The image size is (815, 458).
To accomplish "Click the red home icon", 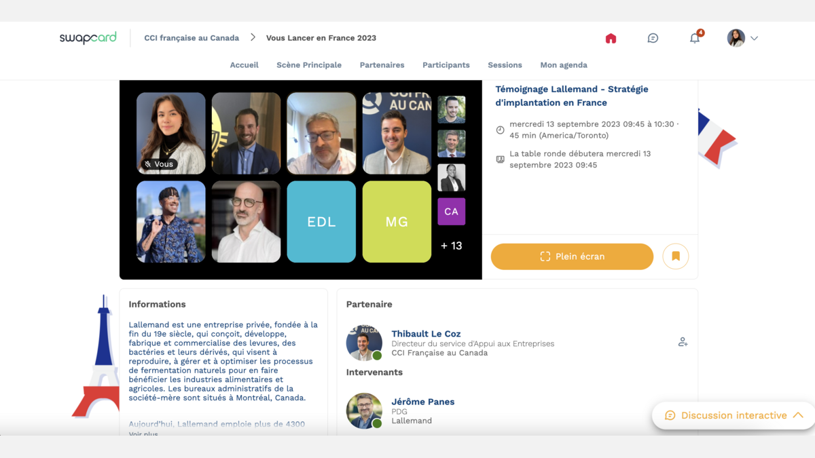I will point(611,38).
